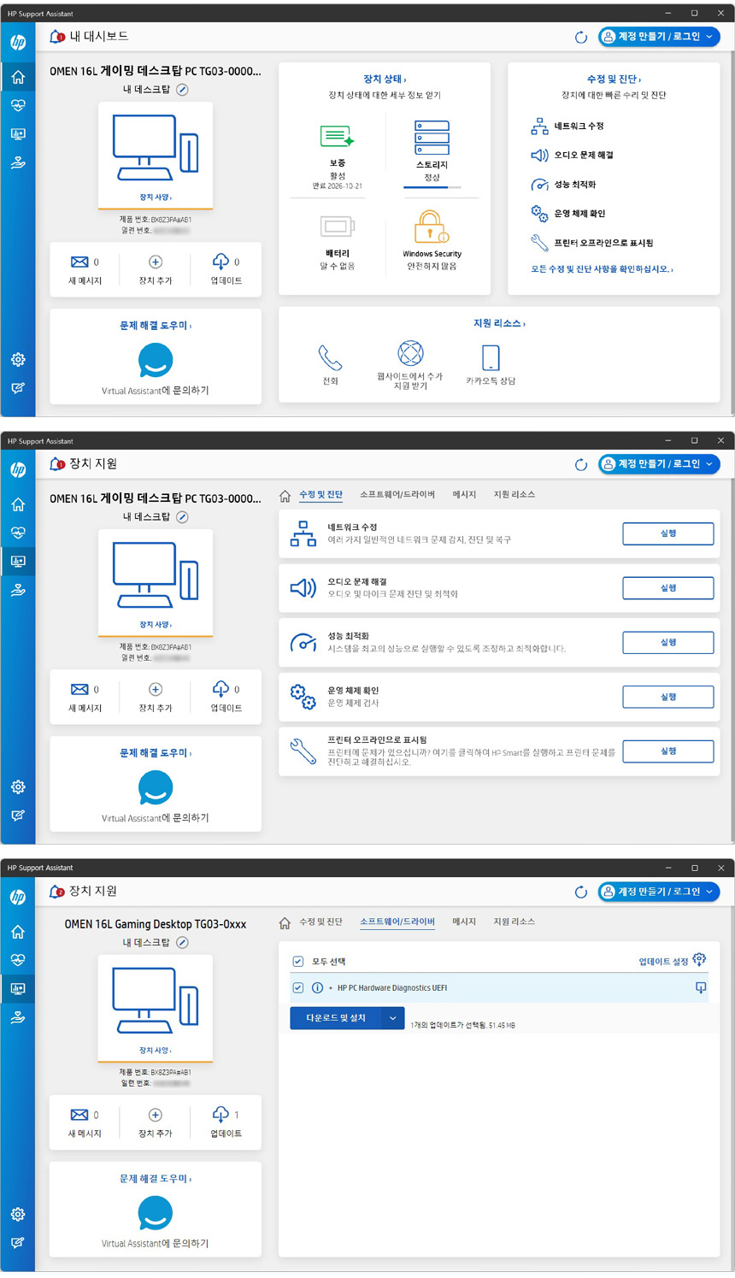Switch to 수정 및 진단 tab above 모두 선택
The height and width of the screenshot is (1278, 735).
click(320, 922)
